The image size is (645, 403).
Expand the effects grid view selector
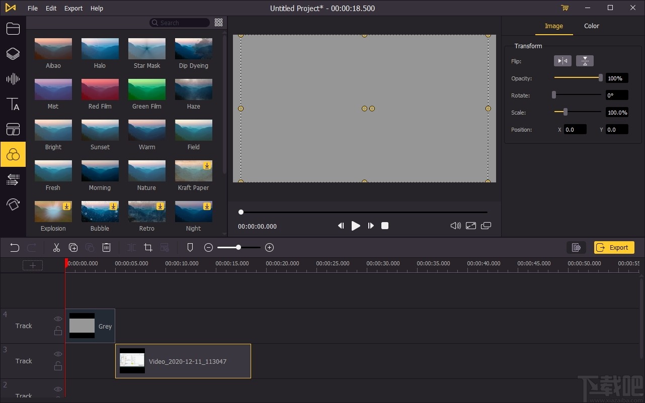[218, 22]
